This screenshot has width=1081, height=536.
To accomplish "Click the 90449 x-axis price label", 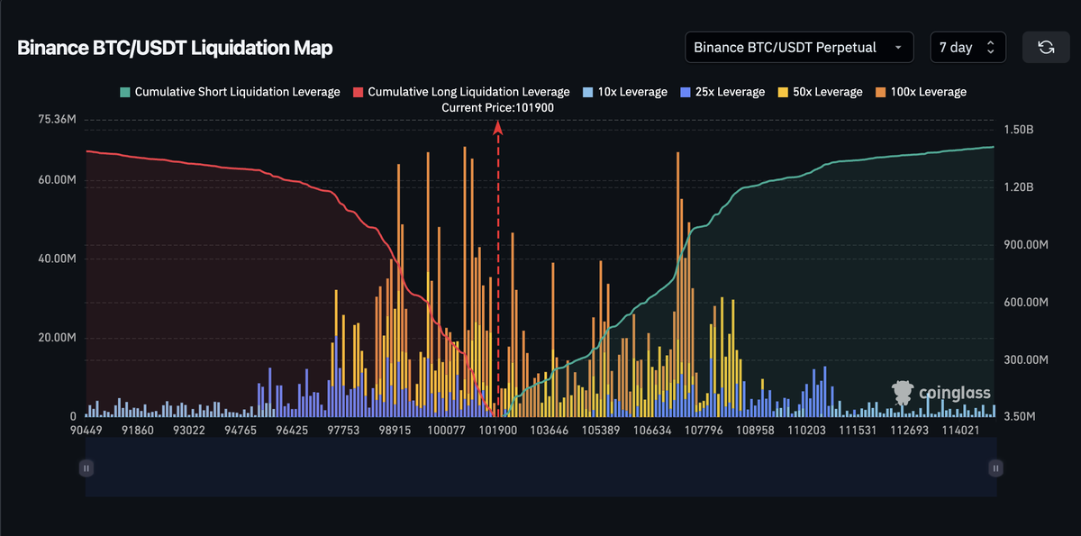I will click(x=86, y=431).
